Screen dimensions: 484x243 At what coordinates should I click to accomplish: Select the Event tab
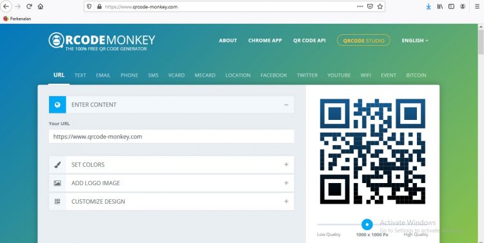pyautogui.click(x=388, y=75)
